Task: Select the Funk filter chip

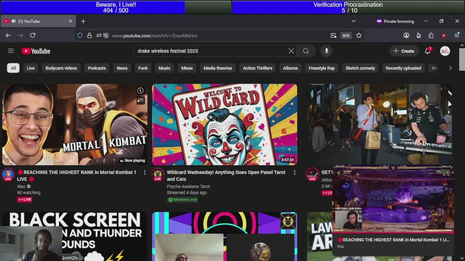Action: click(x=143, y=68)
